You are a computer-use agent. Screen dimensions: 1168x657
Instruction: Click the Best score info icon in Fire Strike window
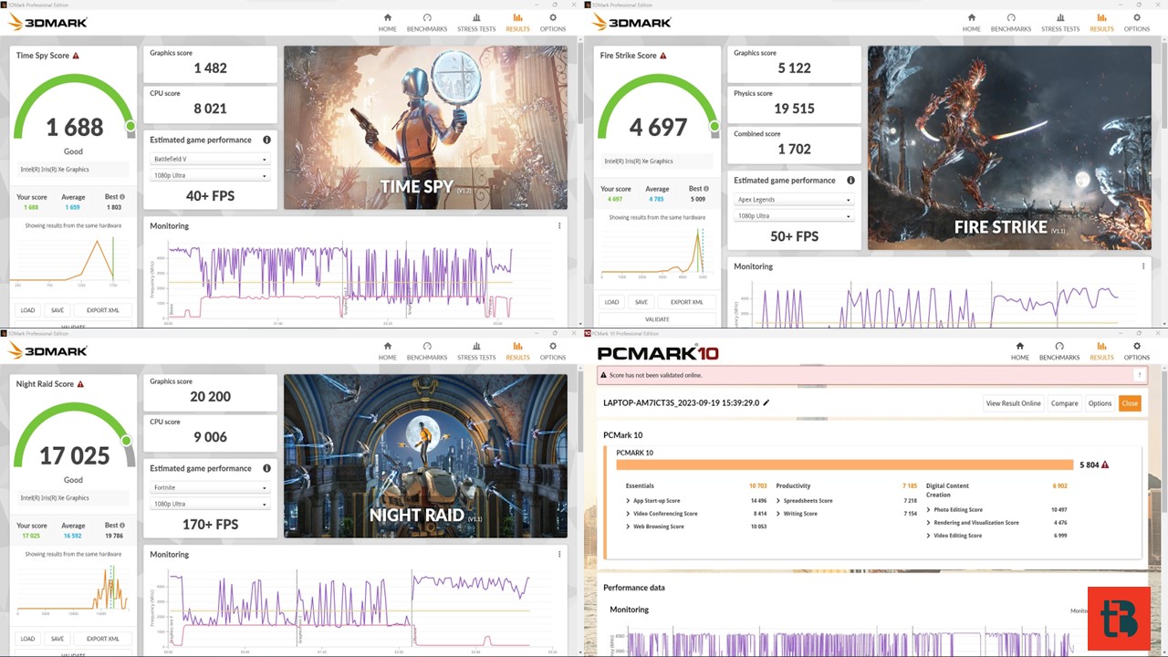pos(706,189)
